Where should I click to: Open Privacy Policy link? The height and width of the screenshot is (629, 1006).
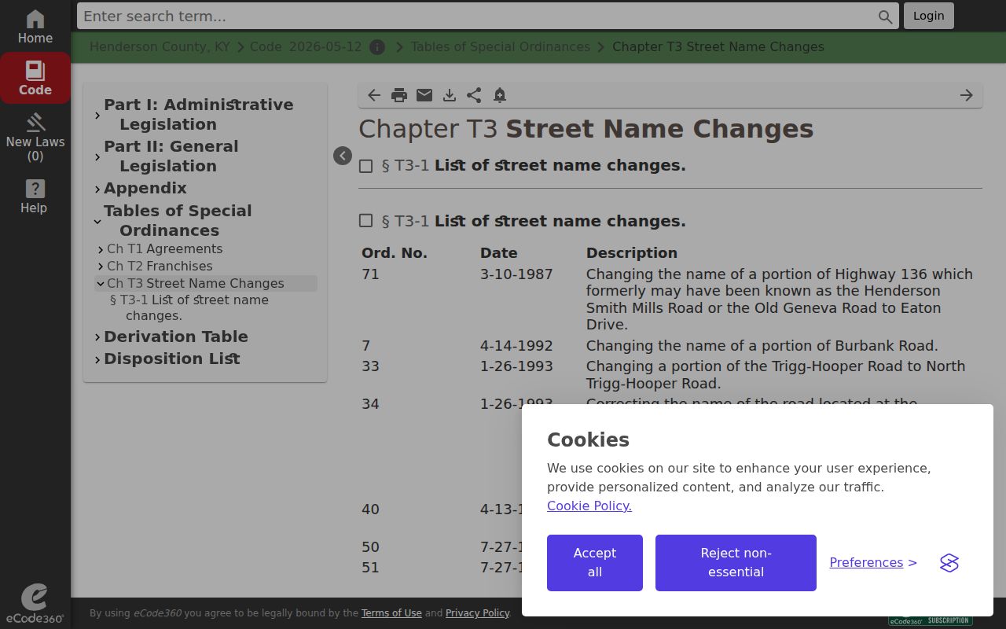[x=477, y=613]
